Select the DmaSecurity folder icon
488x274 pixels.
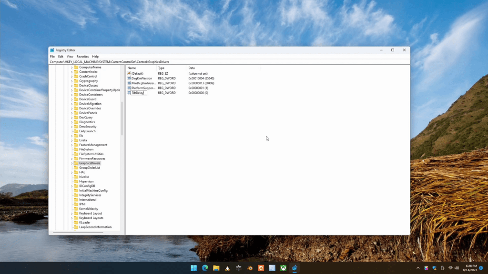click(76, 127)
